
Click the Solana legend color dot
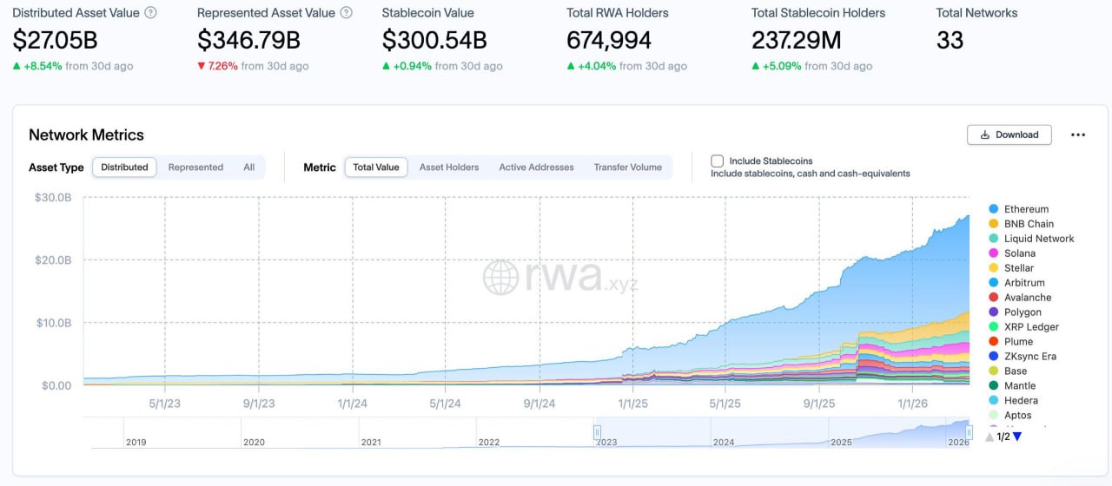point(993,253)
